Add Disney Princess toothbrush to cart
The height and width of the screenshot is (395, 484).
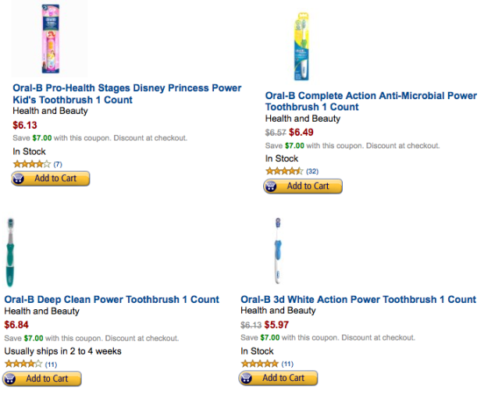click(x=51, y=178)
